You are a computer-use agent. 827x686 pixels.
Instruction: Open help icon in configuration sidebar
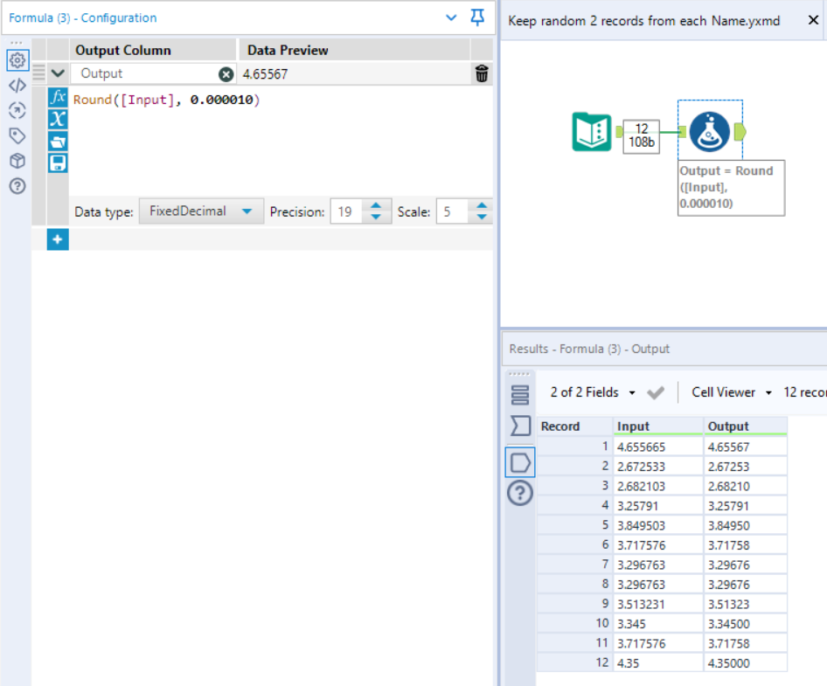pos(17,186)
